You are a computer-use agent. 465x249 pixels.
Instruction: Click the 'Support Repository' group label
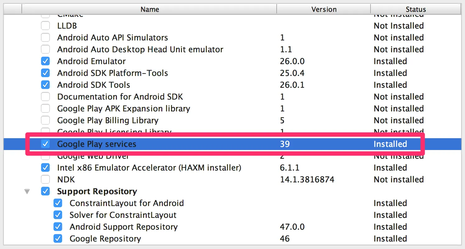point(97,191)
